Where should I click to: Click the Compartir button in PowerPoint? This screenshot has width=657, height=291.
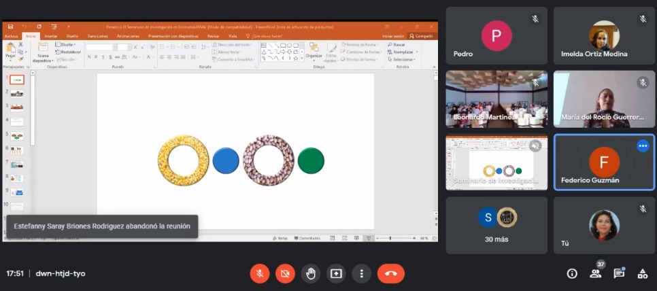(422, 36)
